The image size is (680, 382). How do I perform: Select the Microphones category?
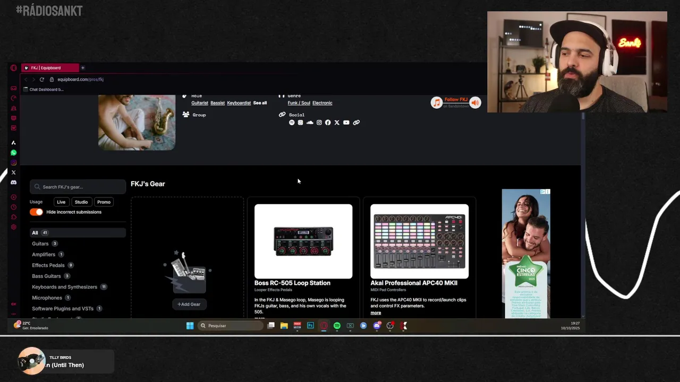click(47, 298)
